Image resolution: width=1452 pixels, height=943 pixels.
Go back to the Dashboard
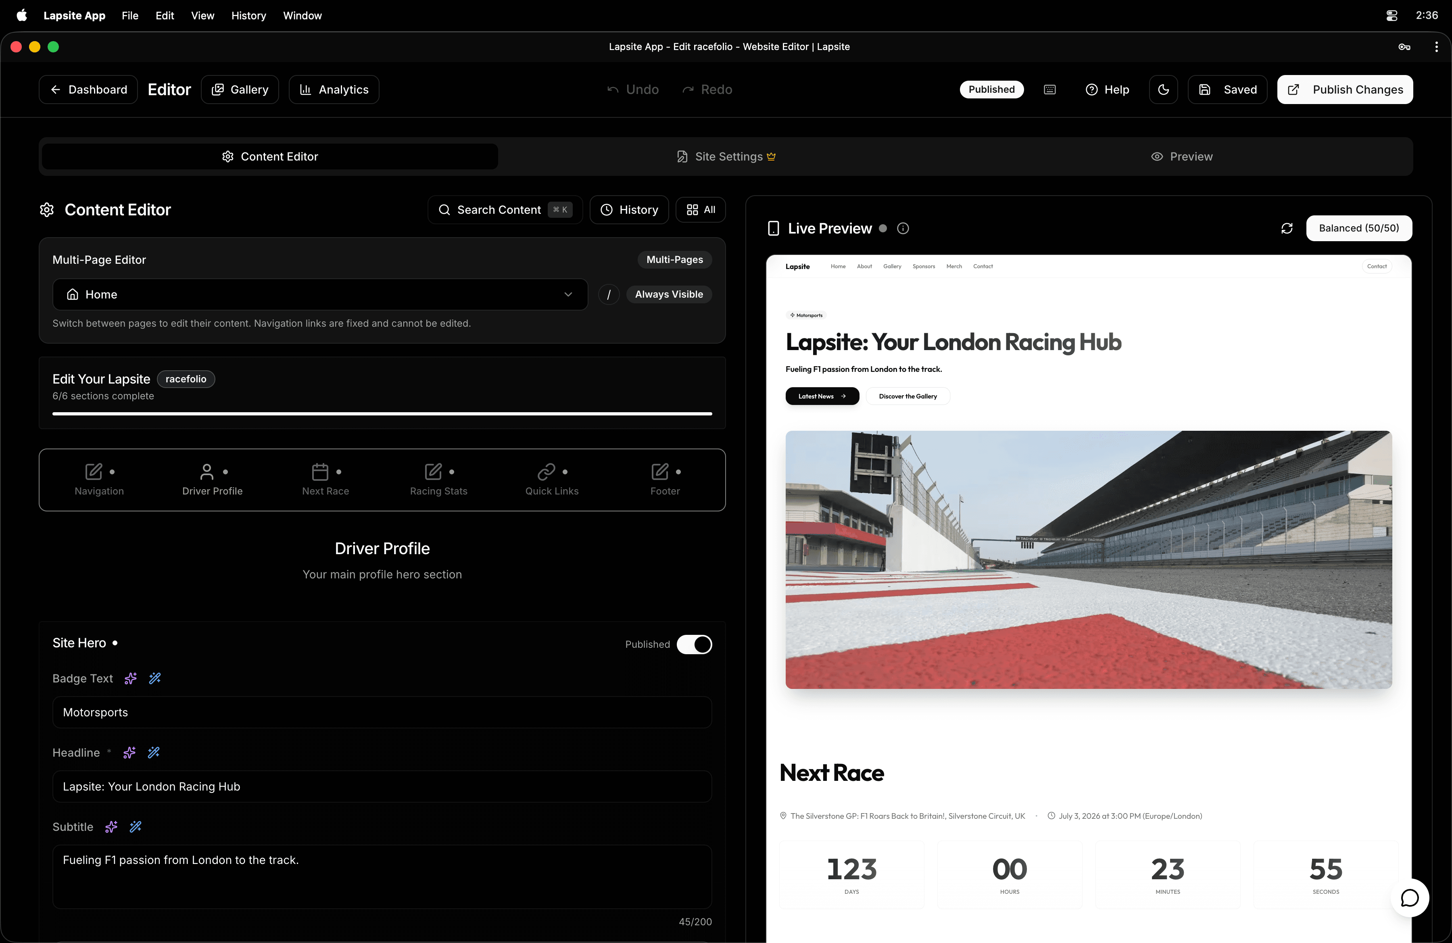point(88,89)
